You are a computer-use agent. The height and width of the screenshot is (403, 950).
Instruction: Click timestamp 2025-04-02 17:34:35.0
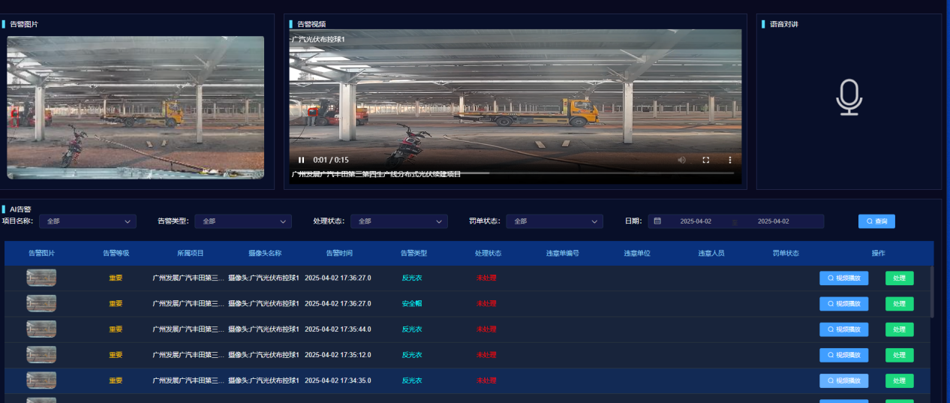click(338, 380)
